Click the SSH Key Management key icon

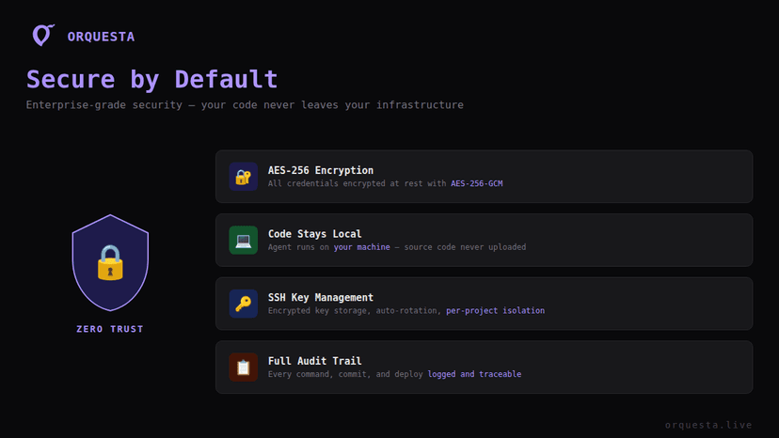tap(243, 304)
